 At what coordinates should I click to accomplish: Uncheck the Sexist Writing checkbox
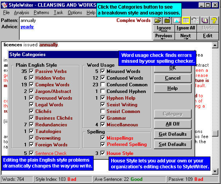coord(103,105)
